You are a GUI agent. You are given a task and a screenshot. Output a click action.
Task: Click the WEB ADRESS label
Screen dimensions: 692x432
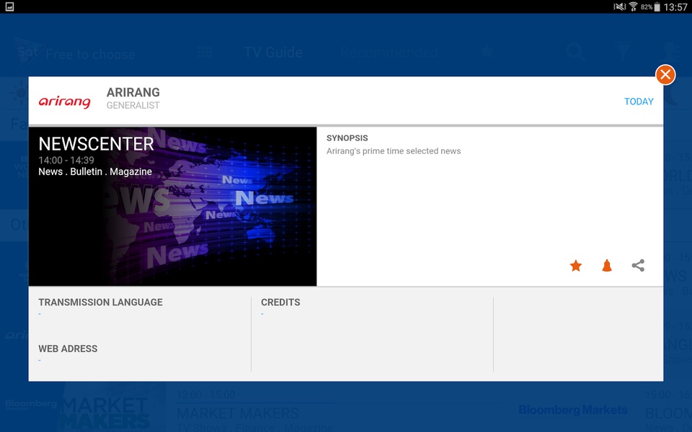pos(68,348)
